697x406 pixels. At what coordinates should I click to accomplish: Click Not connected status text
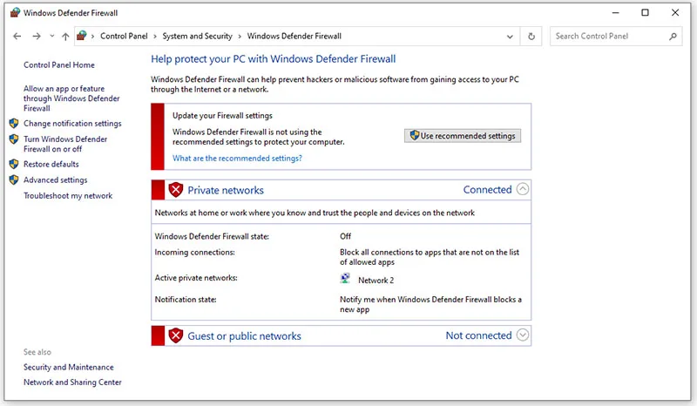tap(478, 335)
